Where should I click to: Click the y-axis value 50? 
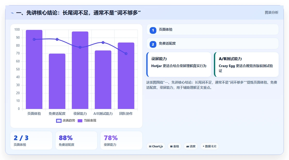pyautogui.click(x=18, y=69)
